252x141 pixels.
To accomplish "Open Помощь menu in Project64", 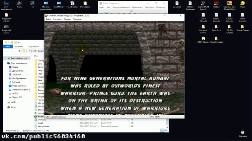I will click(77, 19).
